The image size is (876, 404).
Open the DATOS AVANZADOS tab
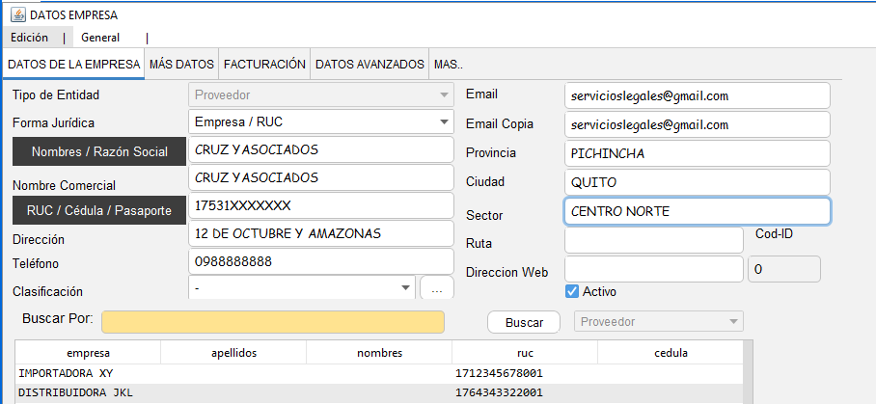pyautogui.click(x=370, y=65)
